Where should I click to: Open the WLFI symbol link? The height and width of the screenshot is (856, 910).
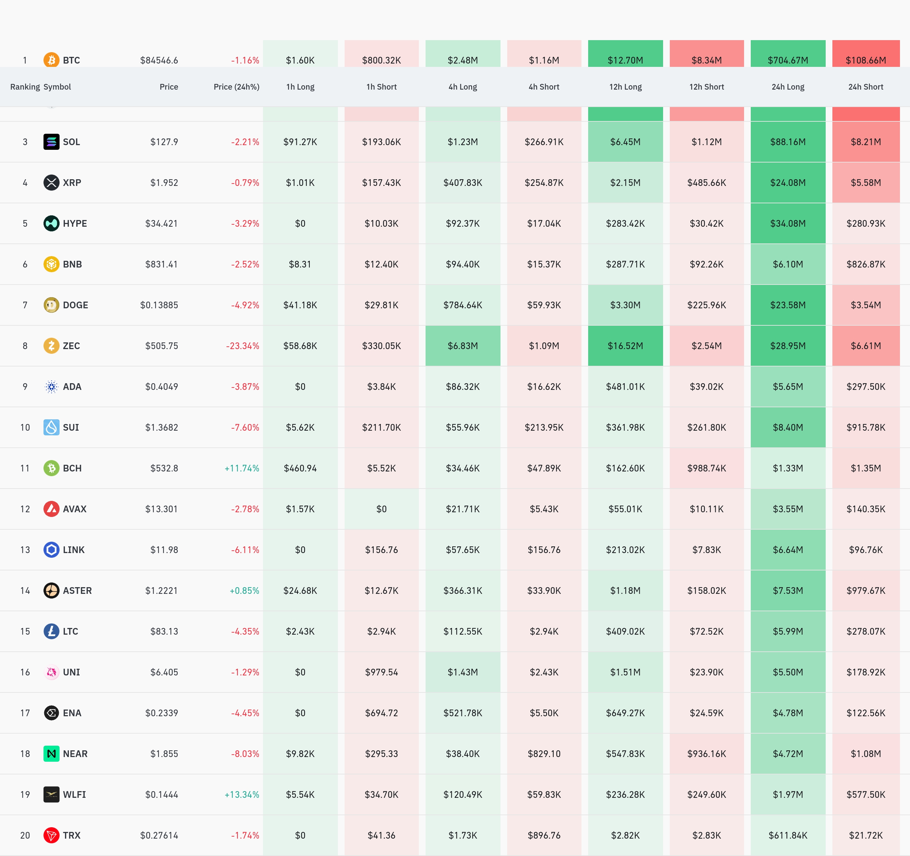(74, 794)
